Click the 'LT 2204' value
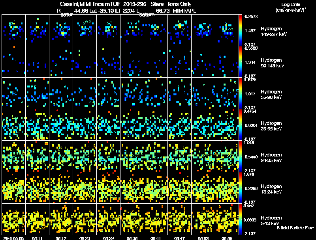316x240 pixels. click(x=125, y=11)
